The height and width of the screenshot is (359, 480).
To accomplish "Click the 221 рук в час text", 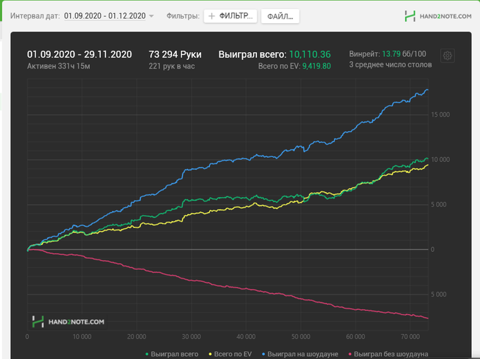I will [x=171, y=66].
